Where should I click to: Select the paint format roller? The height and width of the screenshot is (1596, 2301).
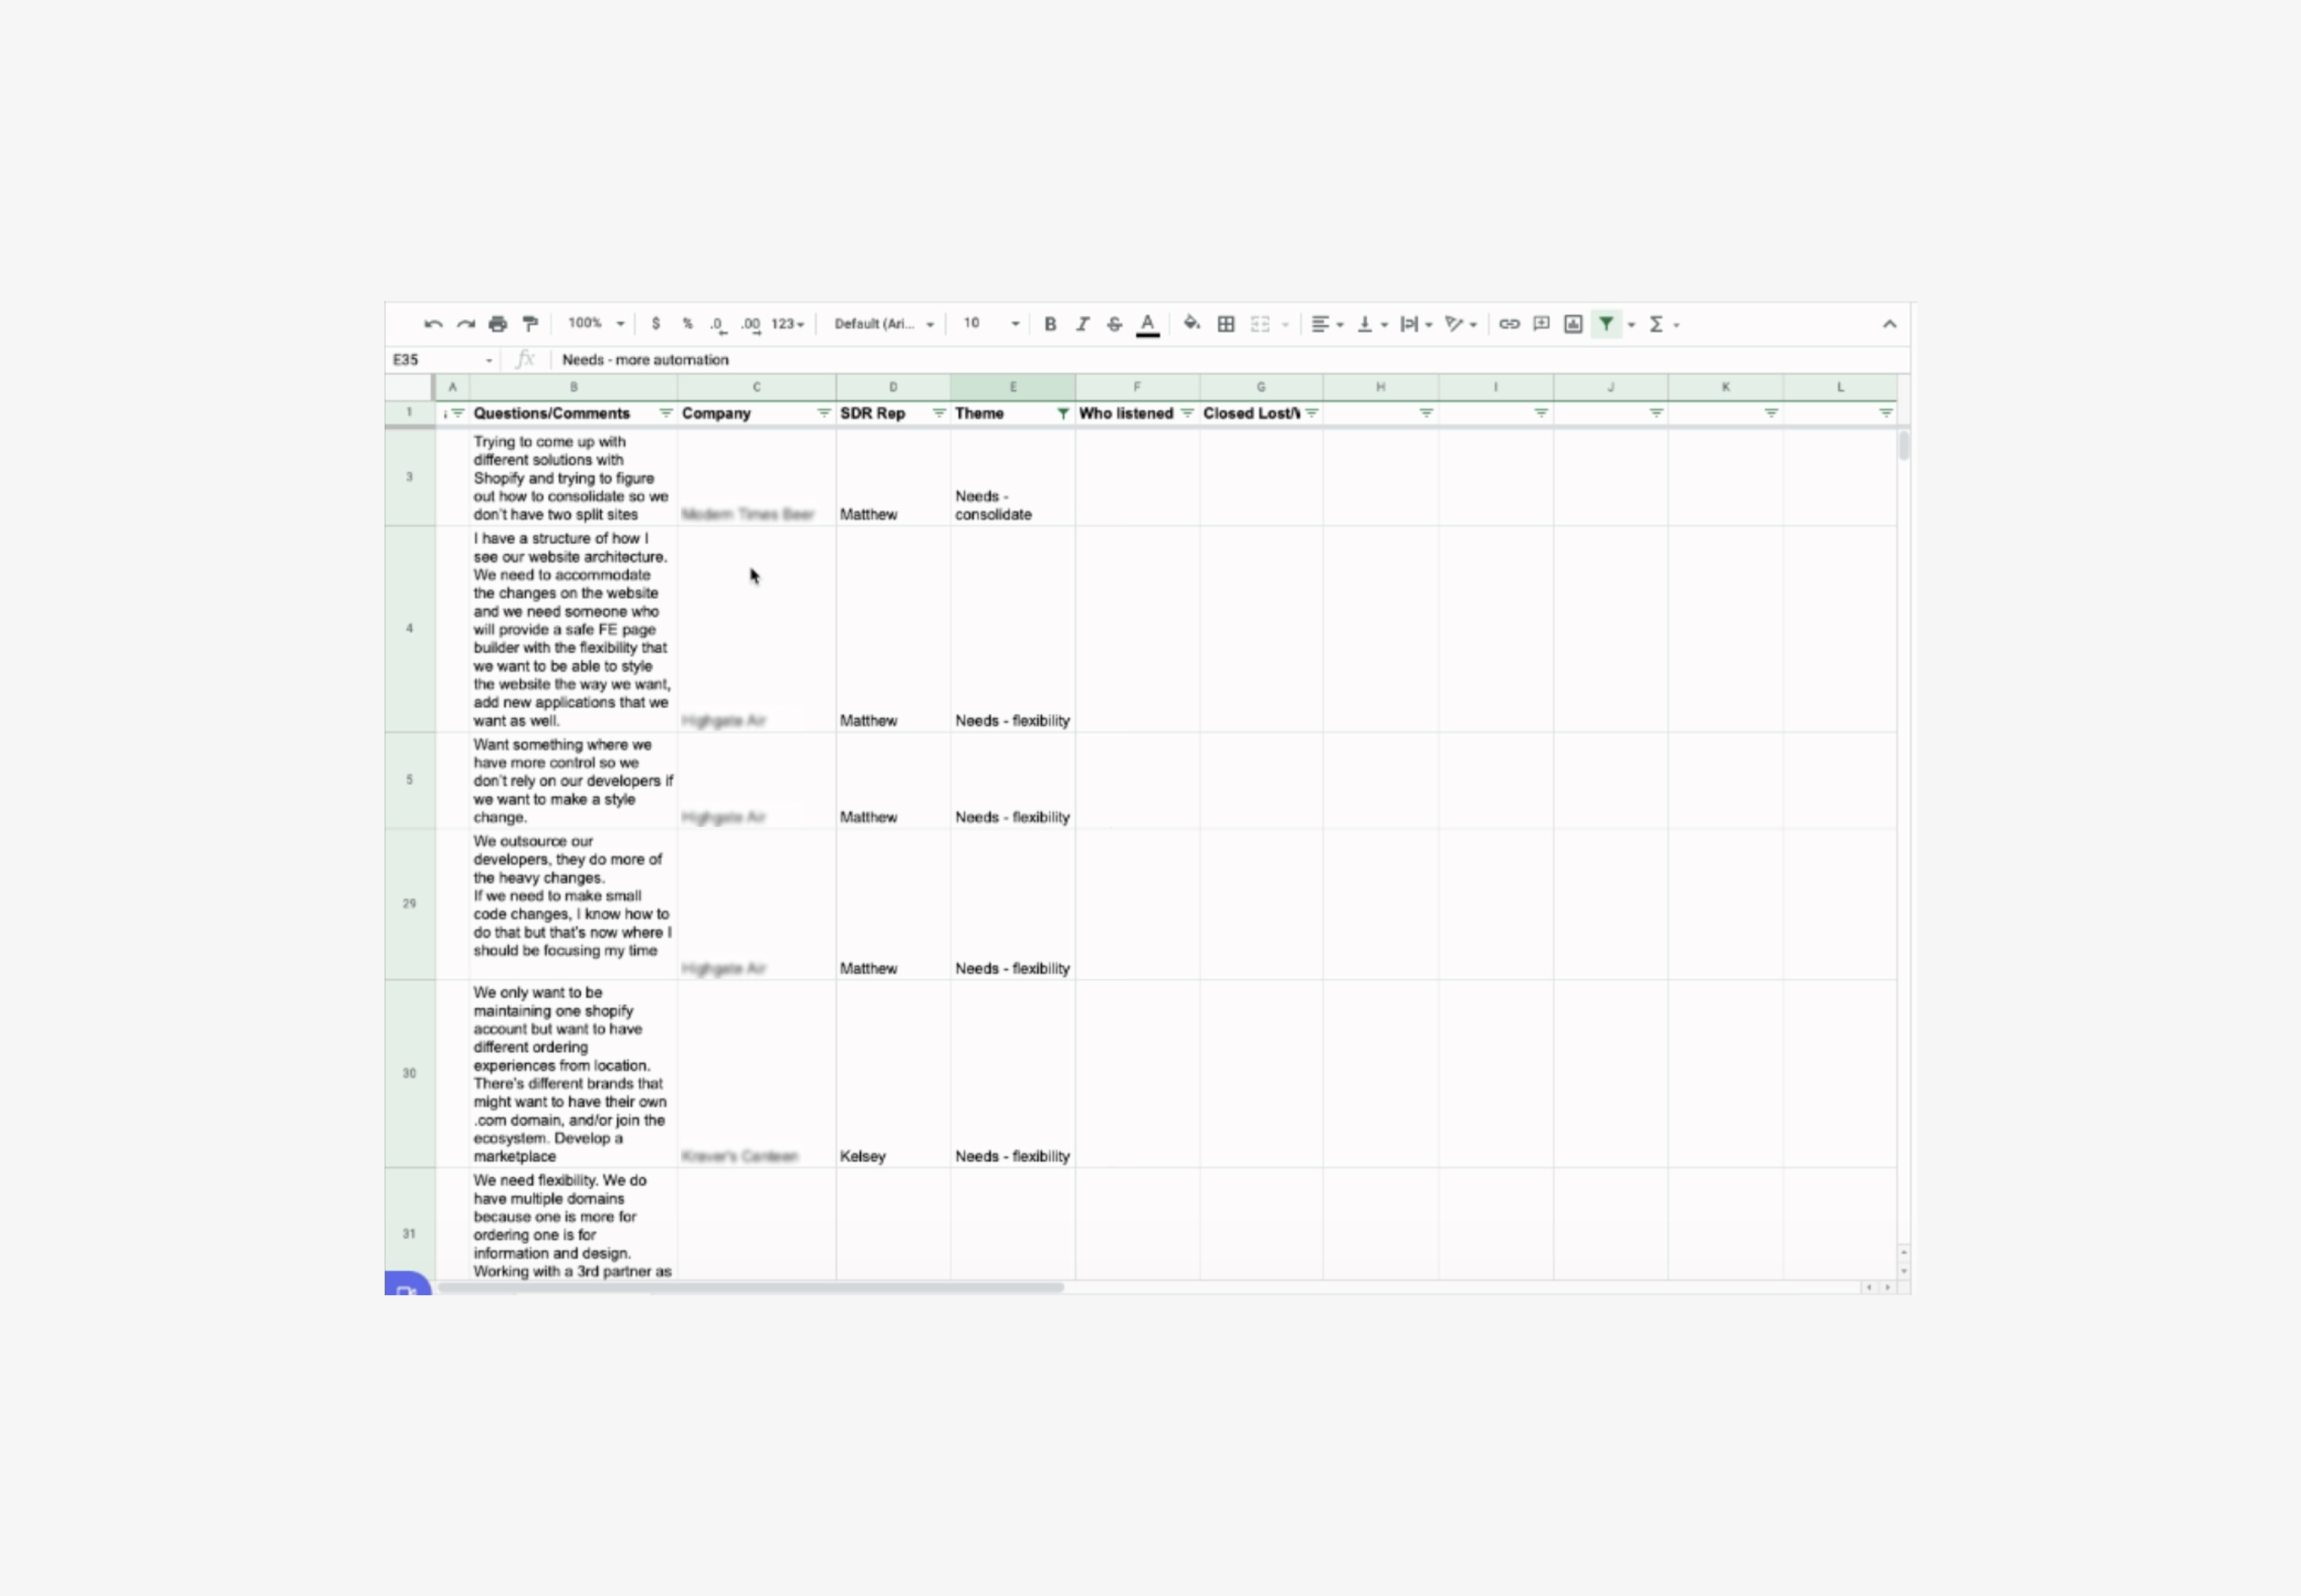click(x=531, y=324)
